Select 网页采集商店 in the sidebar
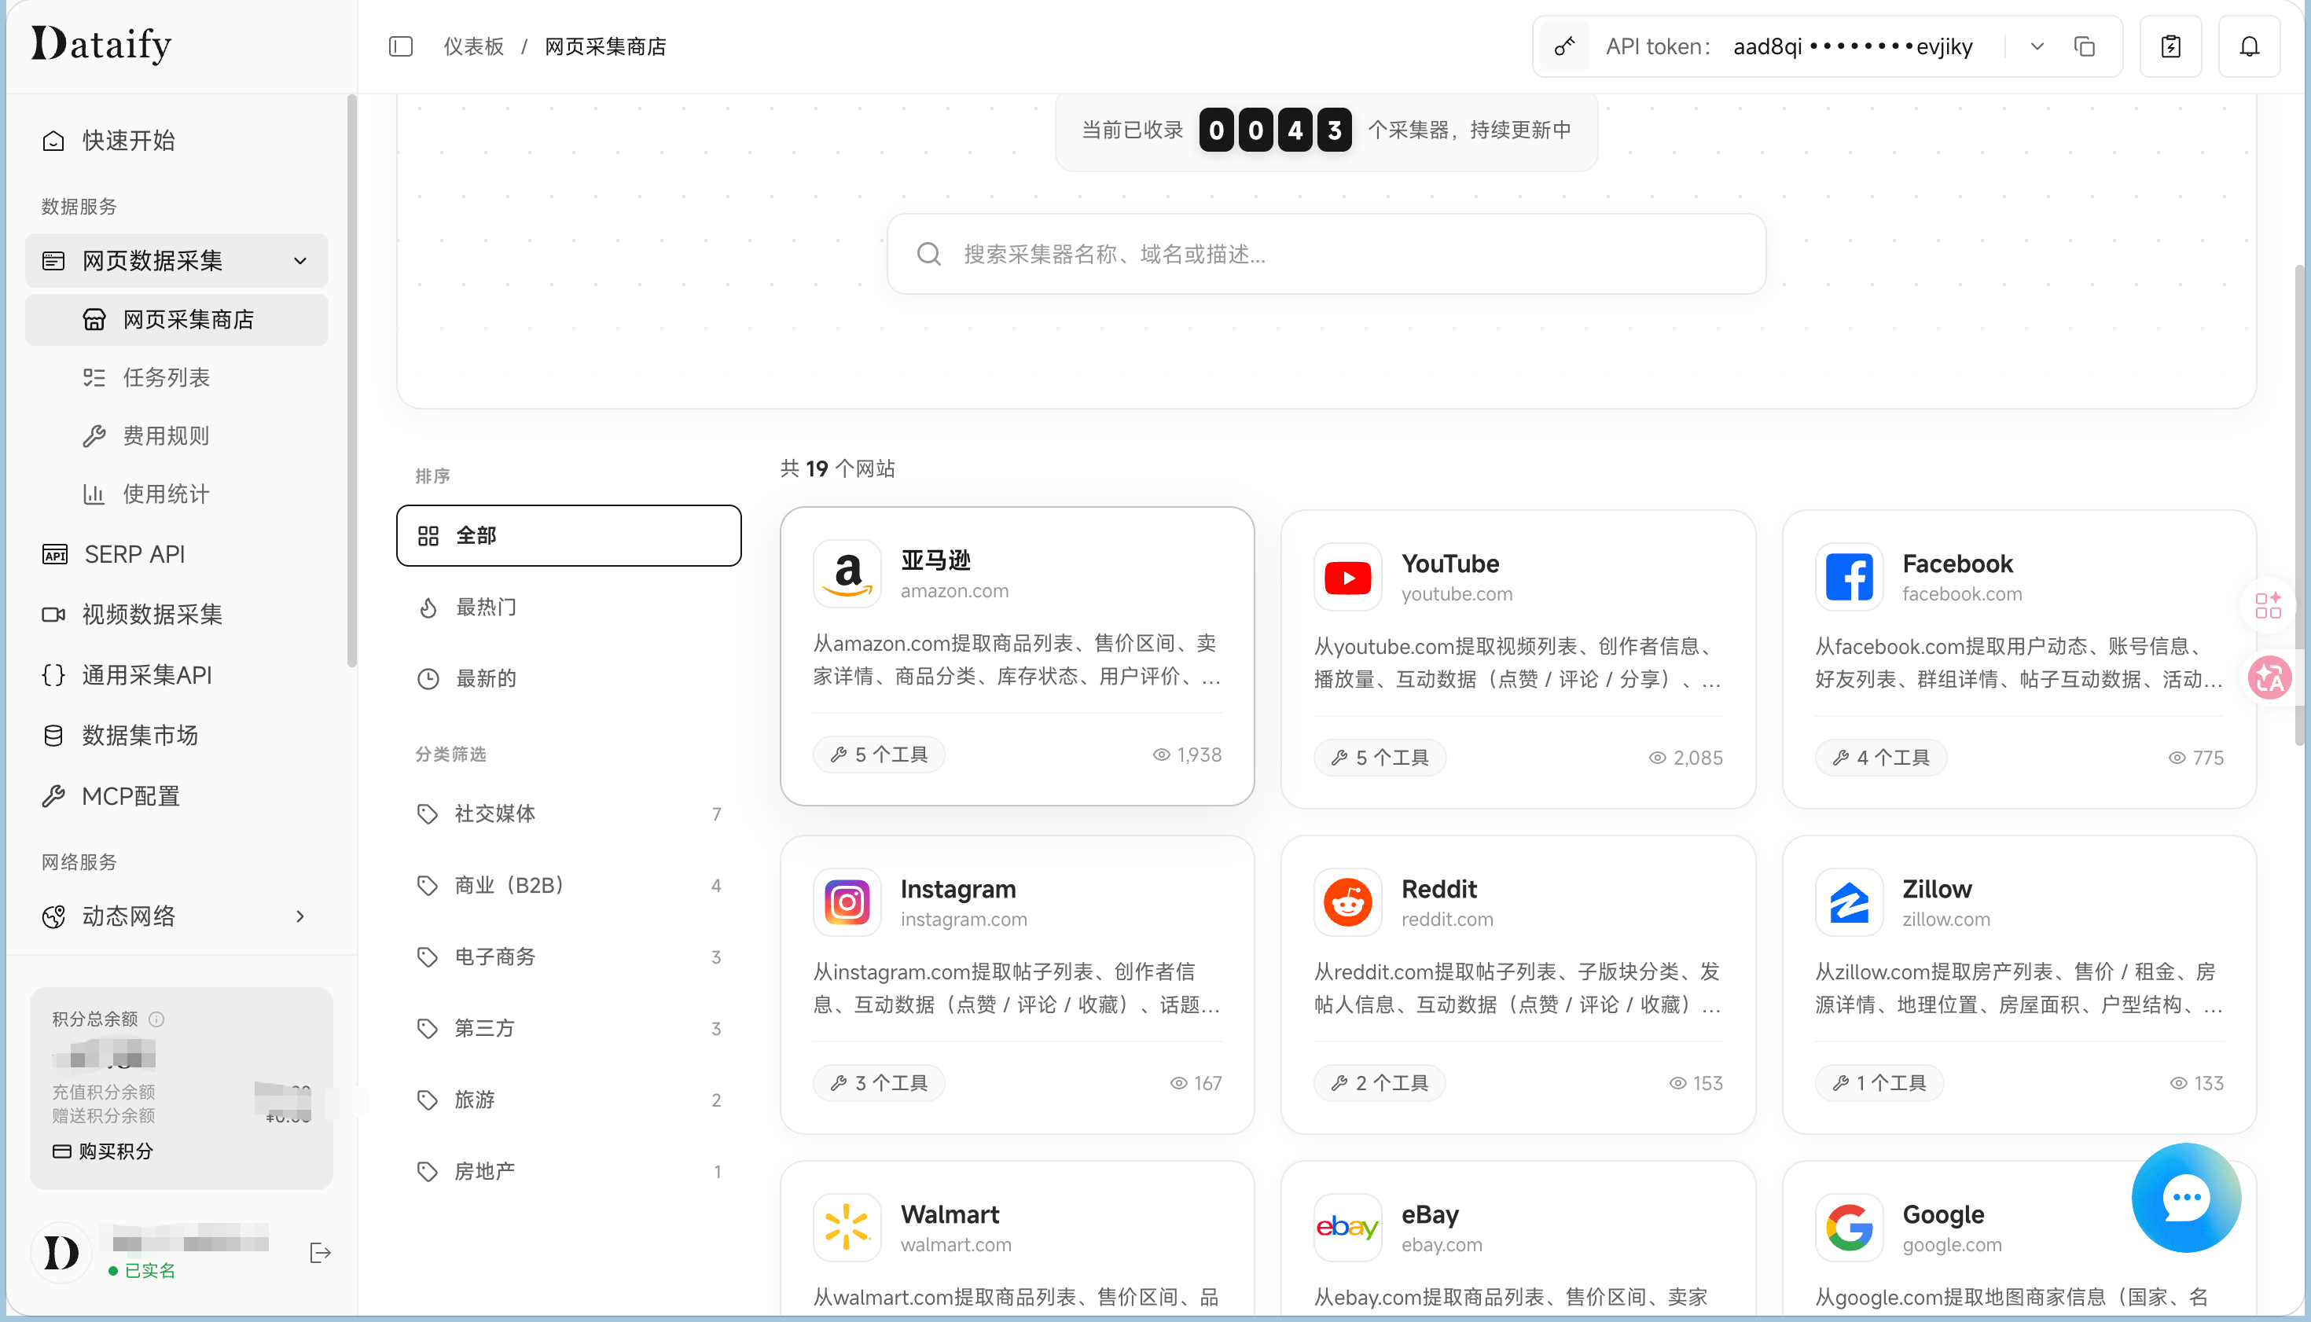Viewport: 2311px width, 1322px height. [x=176, y=320]
